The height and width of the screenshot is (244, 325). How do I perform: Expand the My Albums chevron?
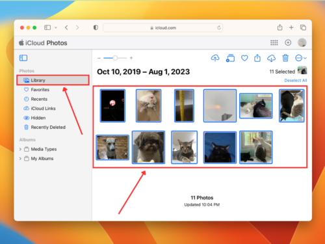pos(20,159)
